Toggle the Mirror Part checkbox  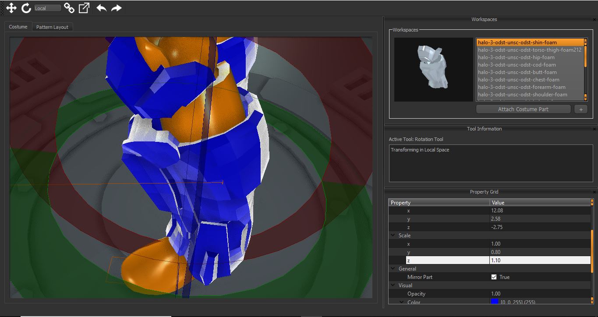(x=494, y=277)
